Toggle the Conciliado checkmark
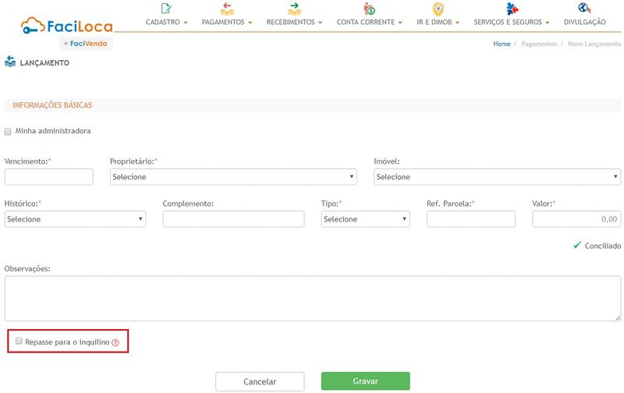Screen dimensions: 624x393 point(577,246)
